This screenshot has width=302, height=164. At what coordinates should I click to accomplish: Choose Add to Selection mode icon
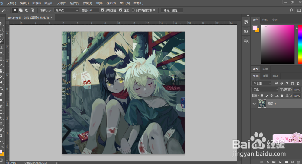[x=21, y=10]
